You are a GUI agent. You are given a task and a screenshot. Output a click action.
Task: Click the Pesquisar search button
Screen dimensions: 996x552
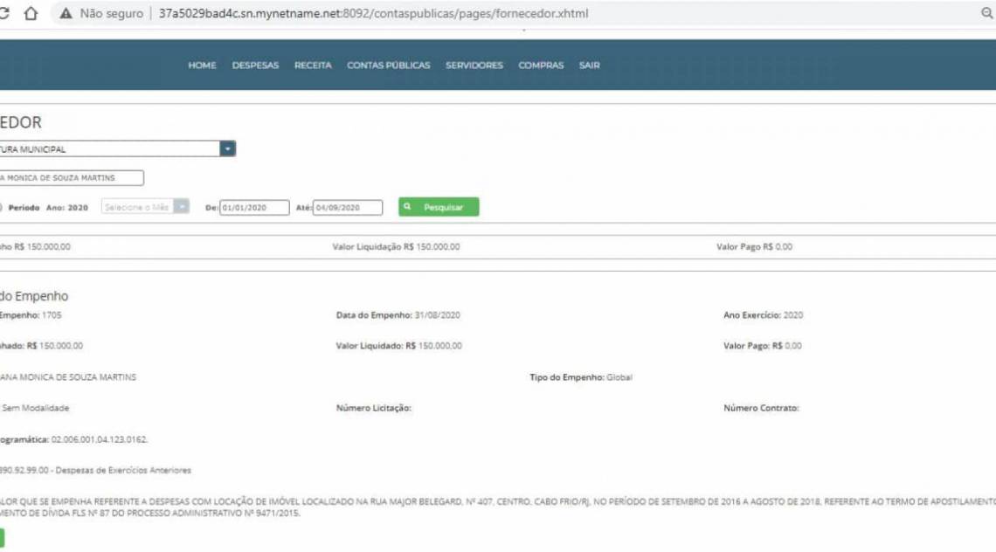(439, 207)
